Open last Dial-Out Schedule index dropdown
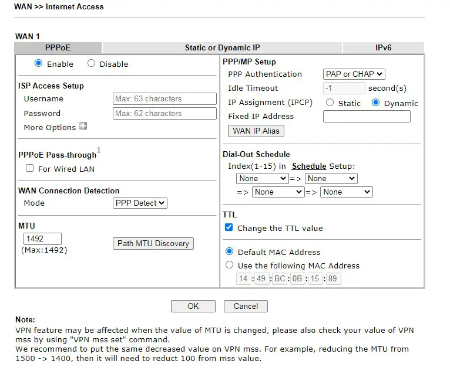This screenshot has width=450, height=371. 346,192
